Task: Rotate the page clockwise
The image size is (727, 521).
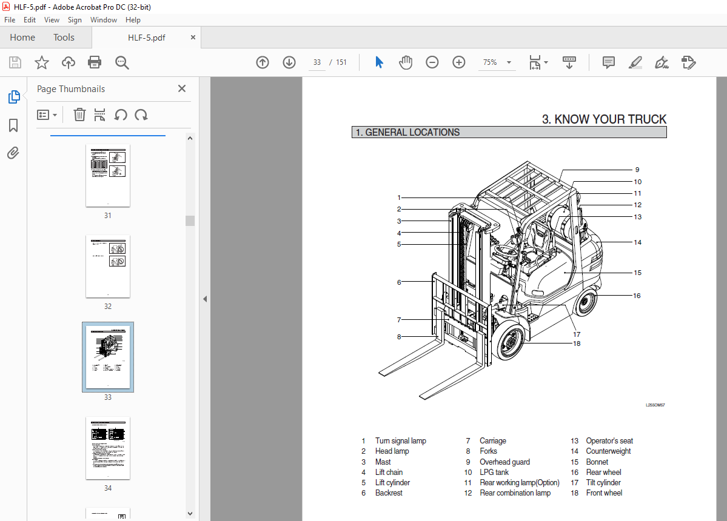Action: coord(141,114)
